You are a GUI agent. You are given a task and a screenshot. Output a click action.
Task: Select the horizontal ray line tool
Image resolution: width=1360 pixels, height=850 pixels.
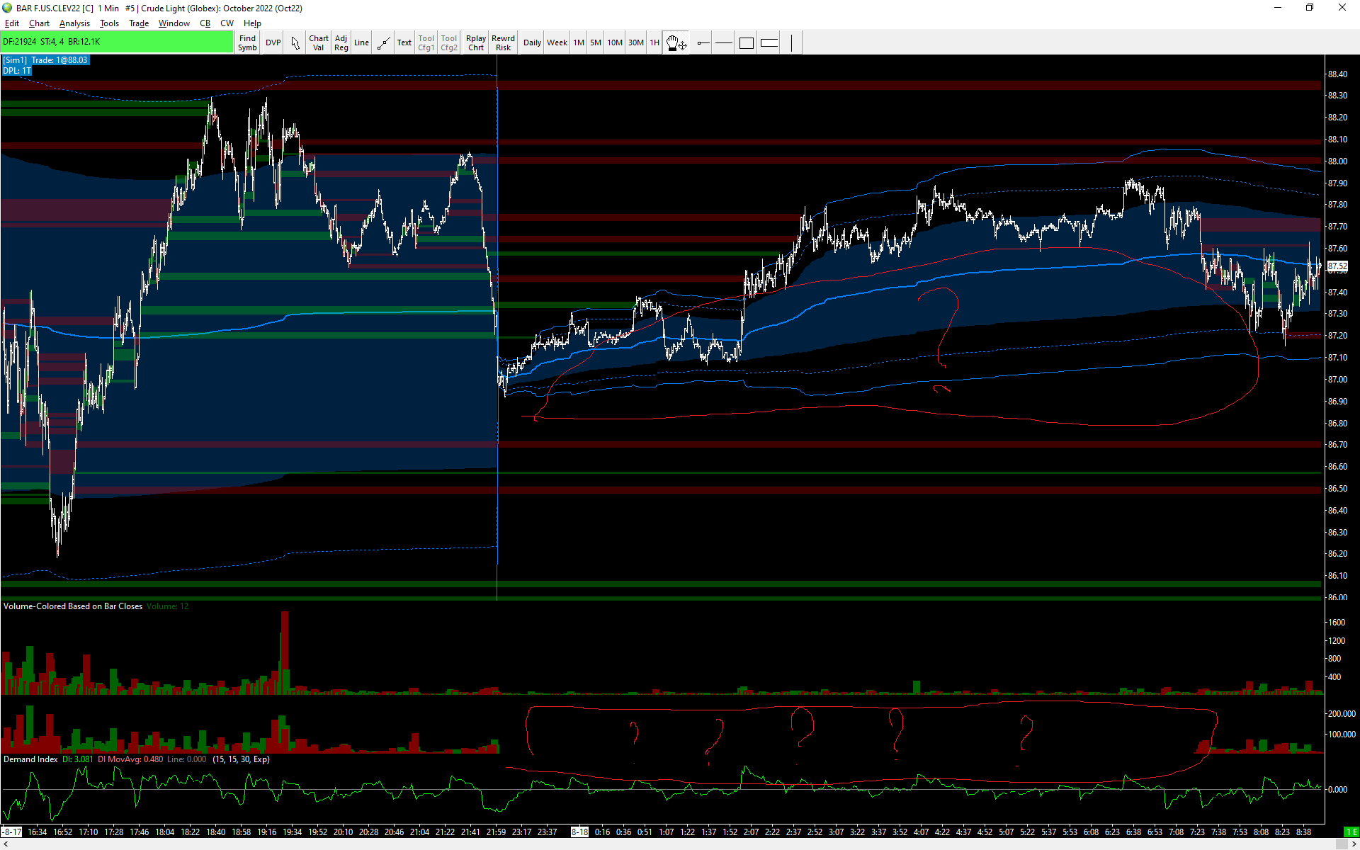pyautogui.click(x=703, y=43)
